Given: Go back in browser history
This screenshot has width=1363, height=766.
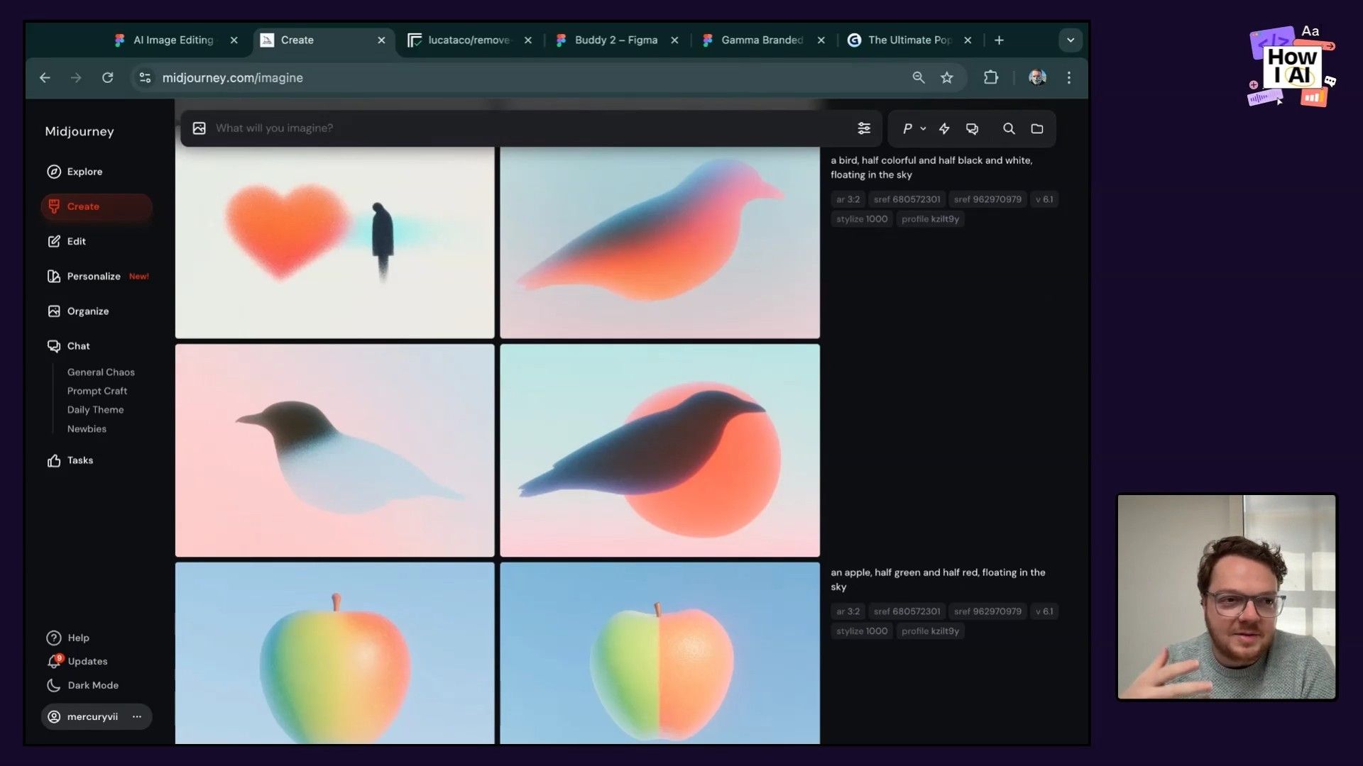Looking at the screenshot, I should (x=45, y=78).
